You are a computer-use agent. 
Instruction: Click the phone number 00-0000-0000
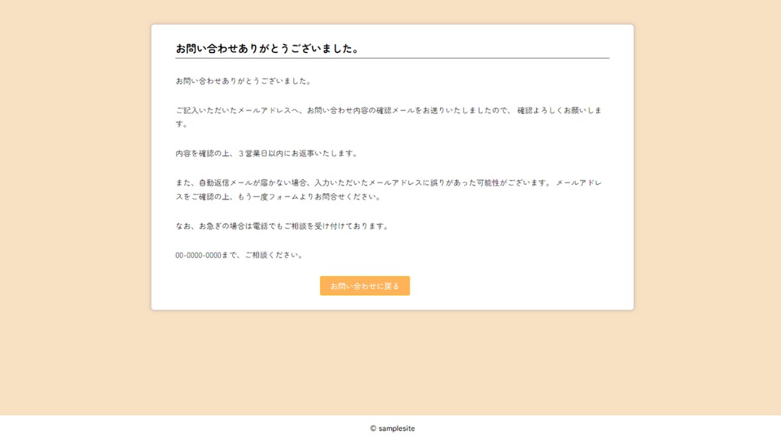(198, 255)
